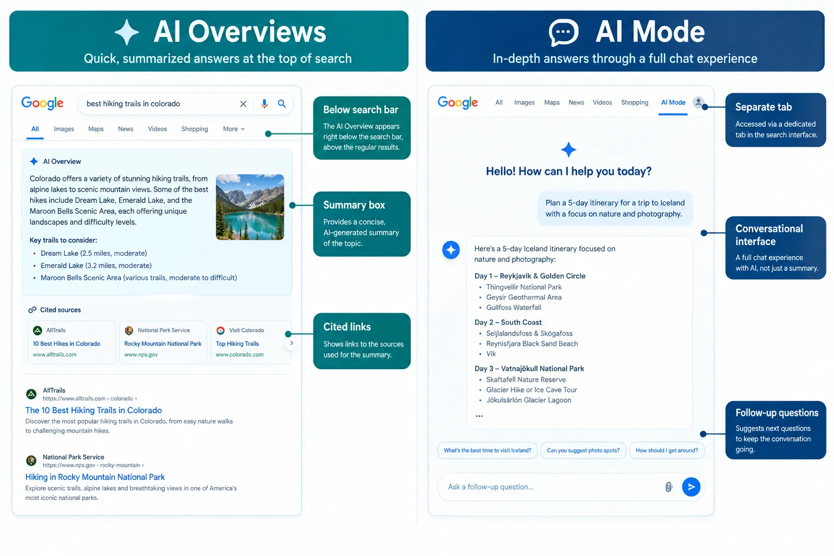Image resolution: width=834 pixels, height=556 pixels.
Task: Open Hiking in Rocky Mountain National Park result
Action: (95, 477)
